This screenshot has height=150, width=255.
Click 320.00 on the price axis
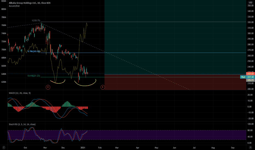pyautogui.click(x=250, y=22)
